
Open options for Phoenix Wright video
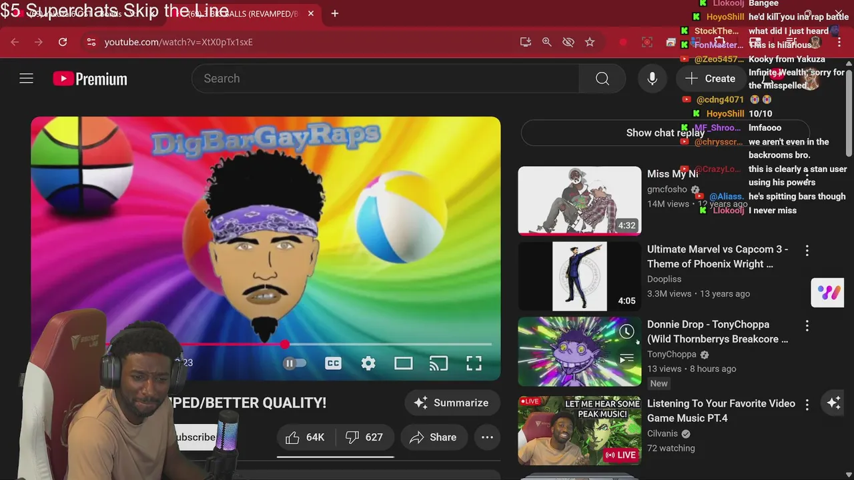(807, 251)
